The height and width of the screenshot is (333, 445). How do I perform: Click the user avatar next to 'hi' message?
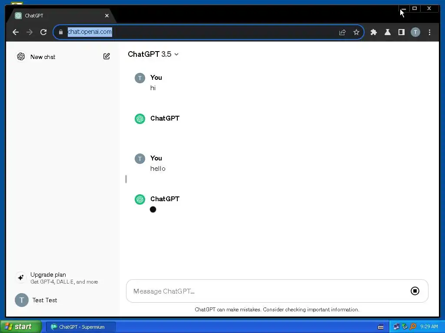[x=139, y=78]
